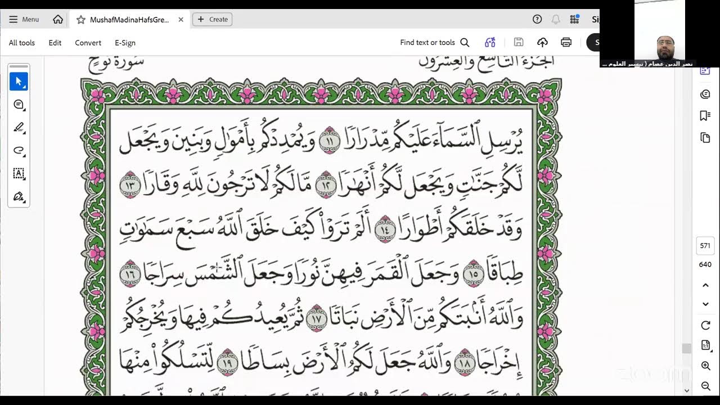Click verse marker number ١٩

(227, 362)
